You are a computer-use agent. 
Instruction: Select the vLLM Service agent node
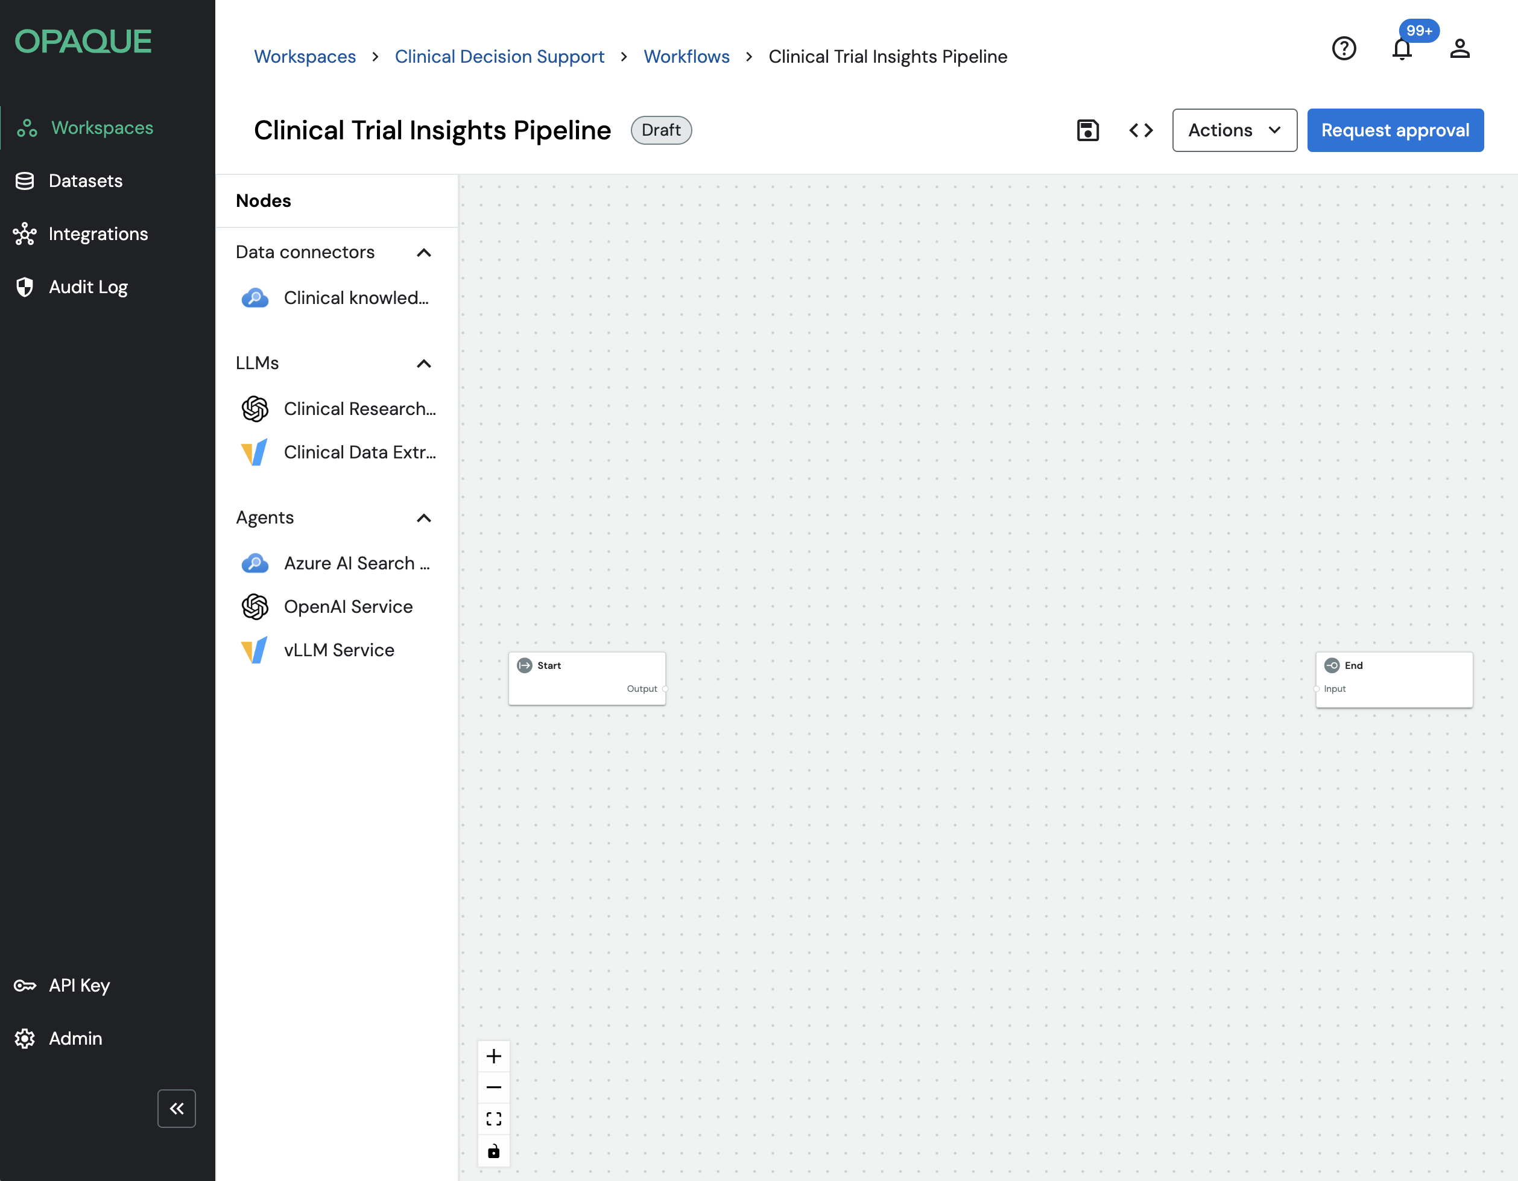[338, 650]
